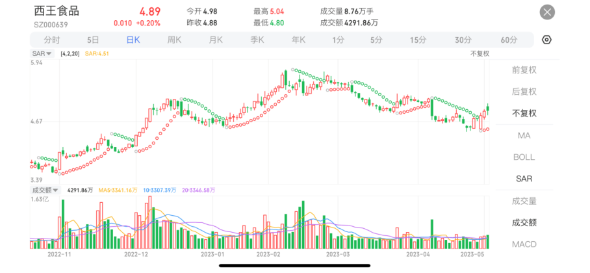590x273 pixels.
Task: Select 月K monthly chart tab
Action: point(216,40)
